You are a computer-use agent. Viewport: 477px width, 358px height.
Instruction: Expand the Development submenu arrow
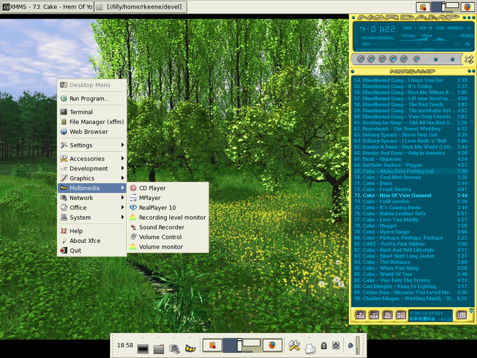pyautogui.click(x=122, y=168)
